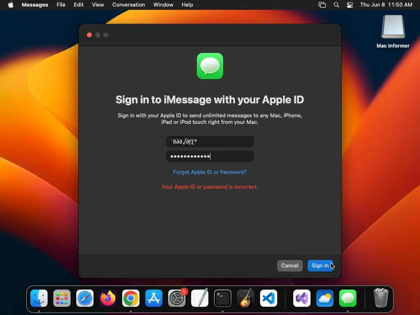This screenshot has width=420, height=315.
Task: Open Launchpad in the dock
Action: [62, 298]
